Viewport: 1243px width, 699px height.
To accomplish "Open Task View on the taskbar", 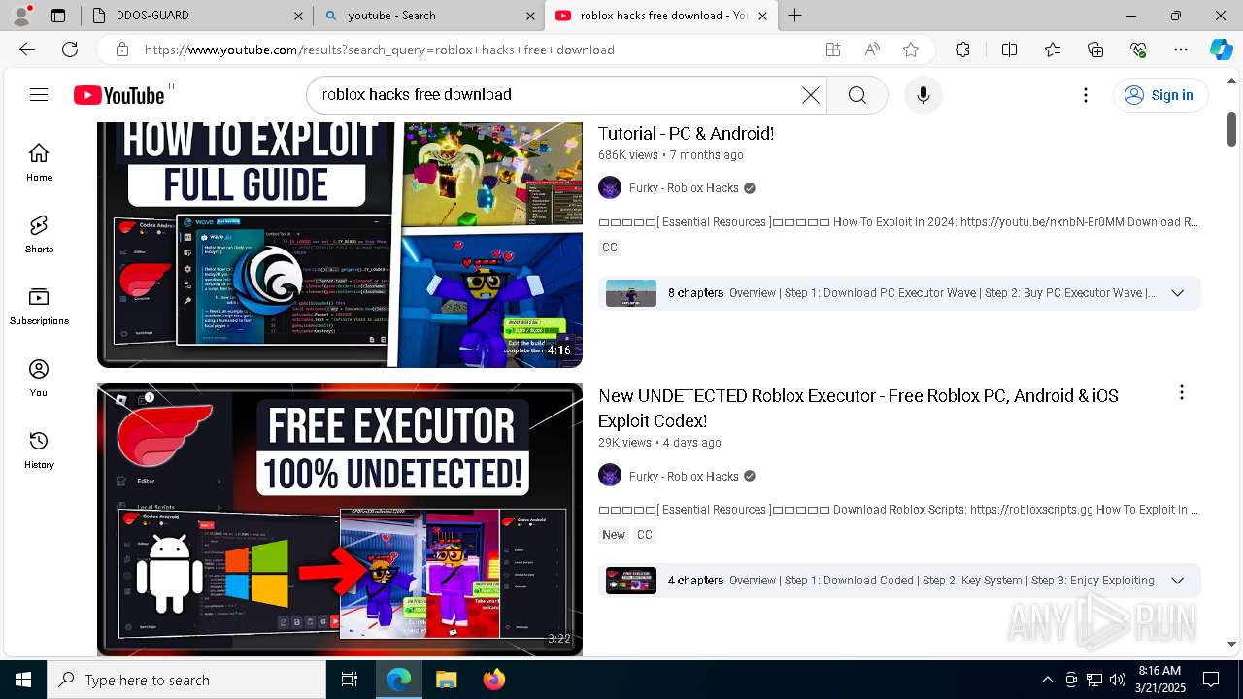I will click(x=350, y=680).
